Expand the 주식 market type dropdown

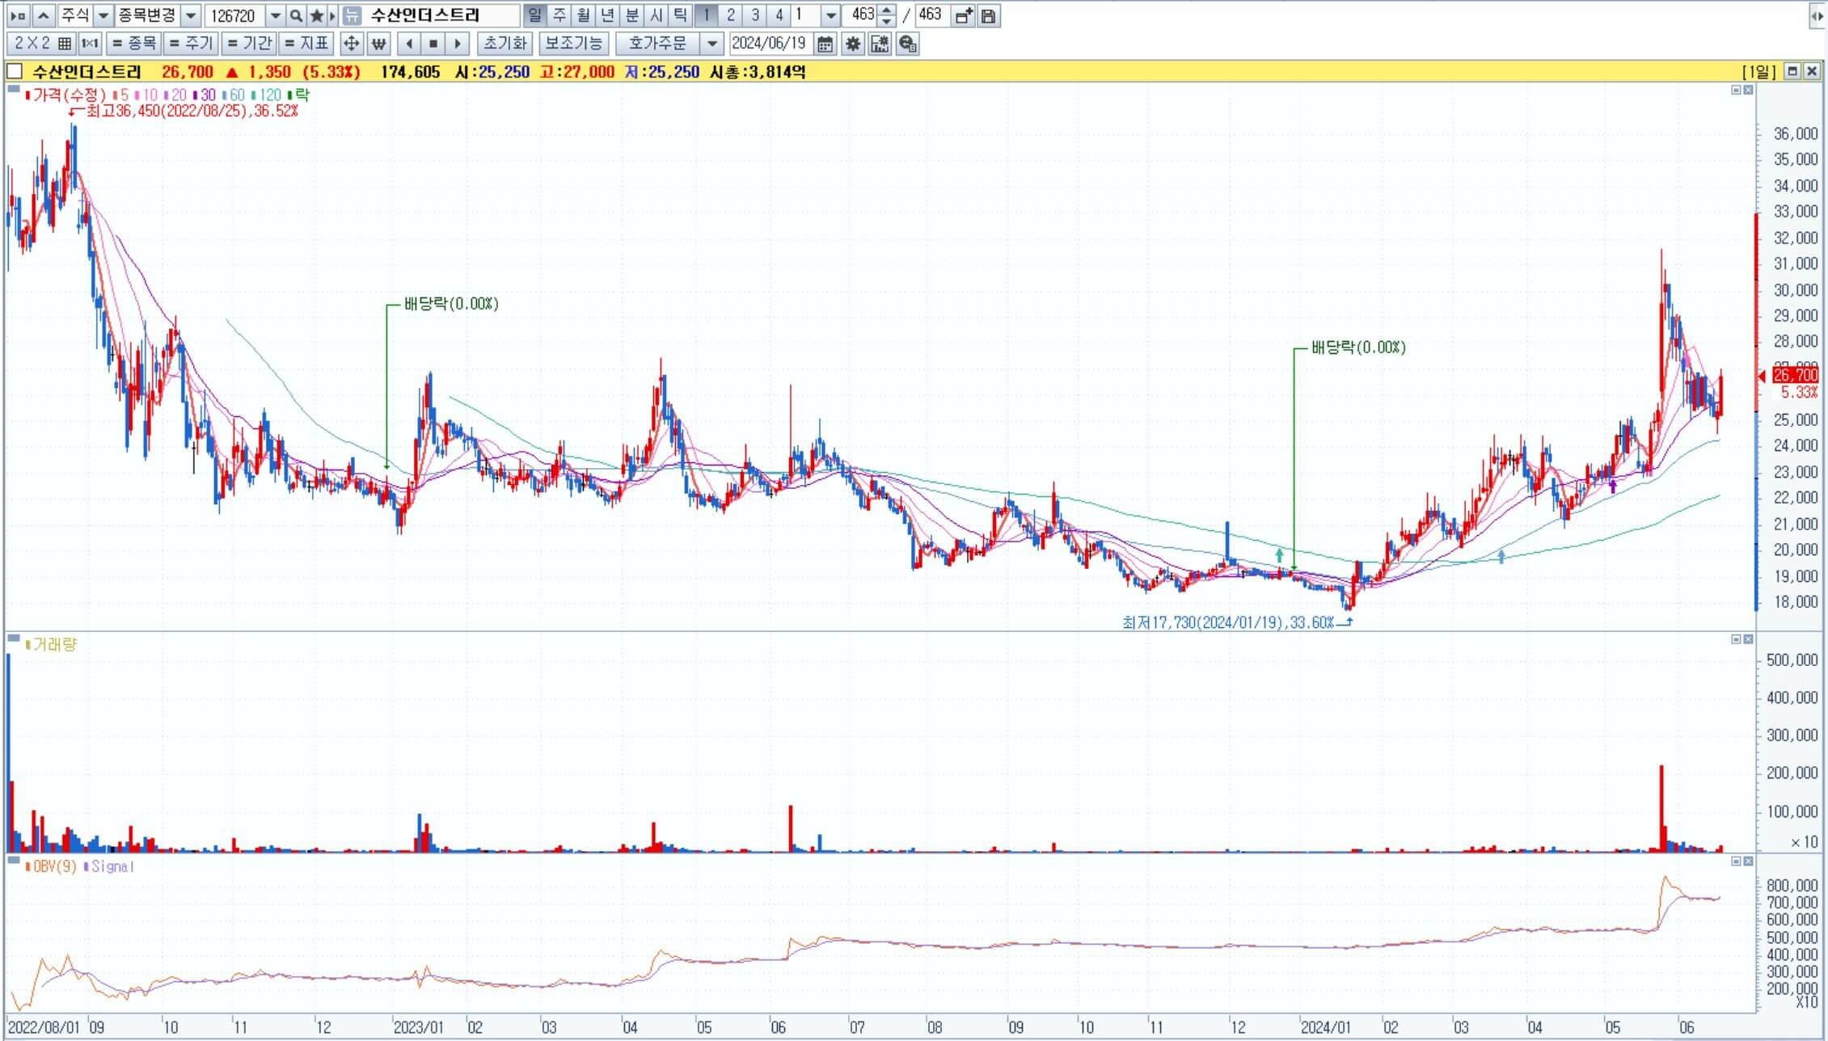pyautogui.click(x=103, y=15)
